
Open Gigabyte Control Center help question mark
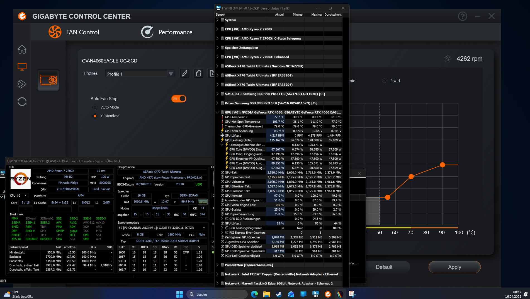coord(463,16)
